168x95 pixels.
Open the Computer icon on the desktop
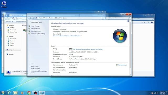click(x=4, y=4)
